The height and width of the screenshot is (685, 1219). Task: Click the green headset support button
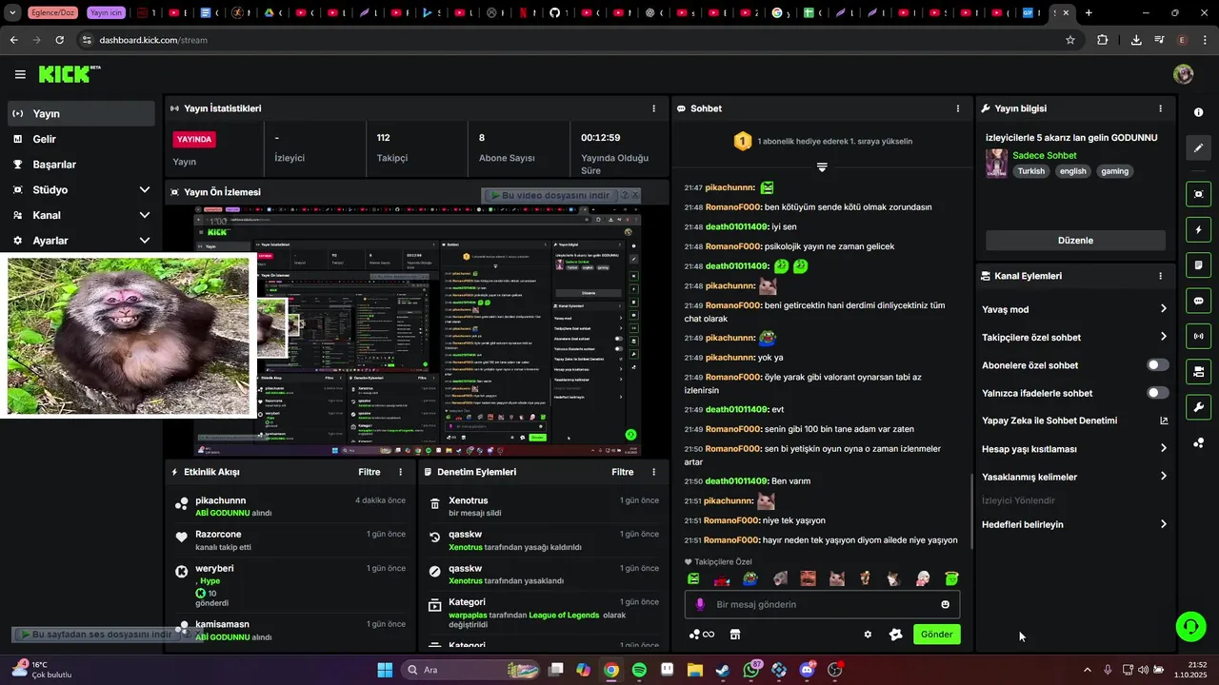coord(1190,626)
